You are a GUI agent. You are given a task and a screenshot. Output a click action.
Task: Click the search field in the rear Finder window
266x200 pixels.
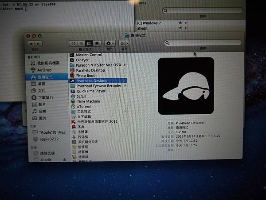(x=203, y=11)
